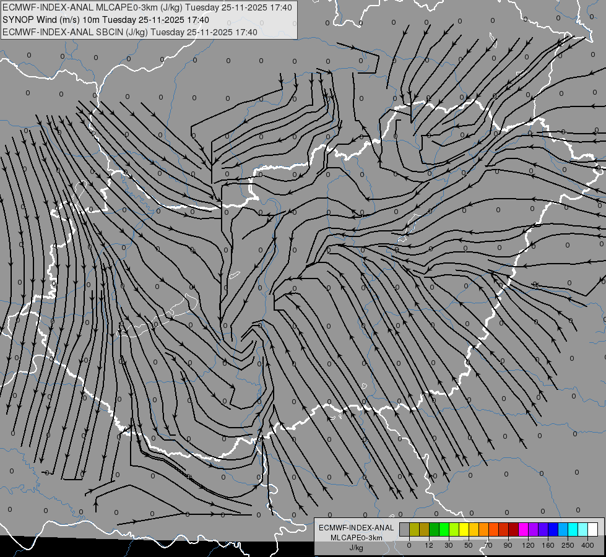Select the legend's ECMWF-INDEX-ANAL label
Viewport: 606px width, 557px height.
(x=357, y=528)
